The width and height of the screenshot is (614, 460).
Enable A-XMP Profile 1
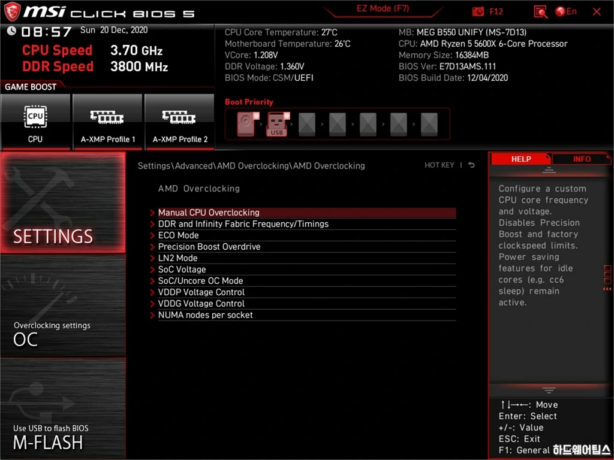pos(108,122)
